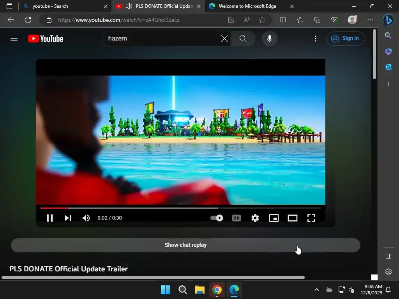Viewport: 399px width, 299px height.
Task: Open the tab actions menu
Action: [x=9, y=6]
